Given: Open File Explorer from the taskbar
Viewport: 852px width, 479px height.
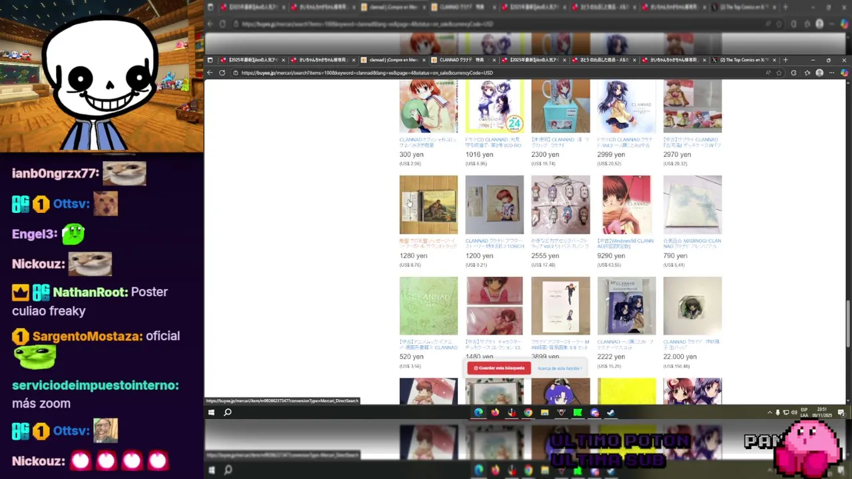Looking at the screenshot, I should [544, 412].
